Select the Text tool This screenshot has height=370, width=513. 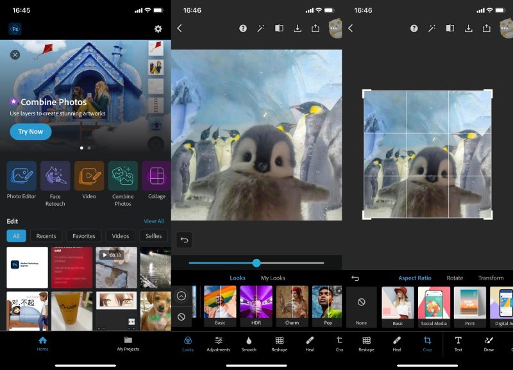[458, 344]
